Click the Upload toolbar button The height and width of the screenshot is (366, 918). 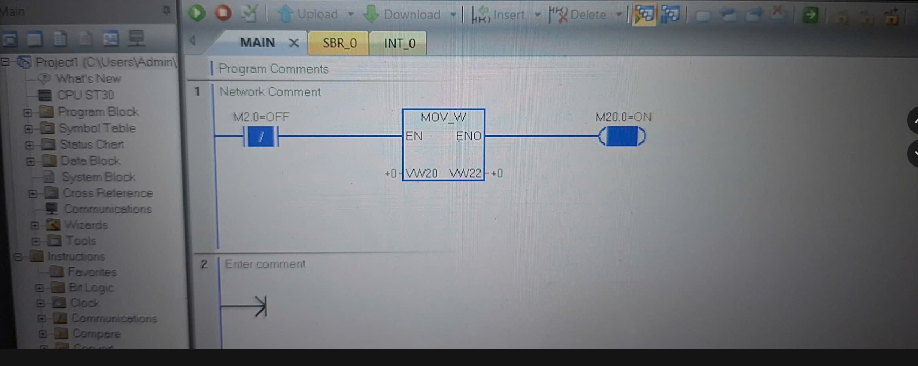309,15
